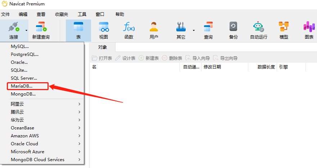Open the 查看 menu
The image size is (317, 168).
click(x=41, y=14)
